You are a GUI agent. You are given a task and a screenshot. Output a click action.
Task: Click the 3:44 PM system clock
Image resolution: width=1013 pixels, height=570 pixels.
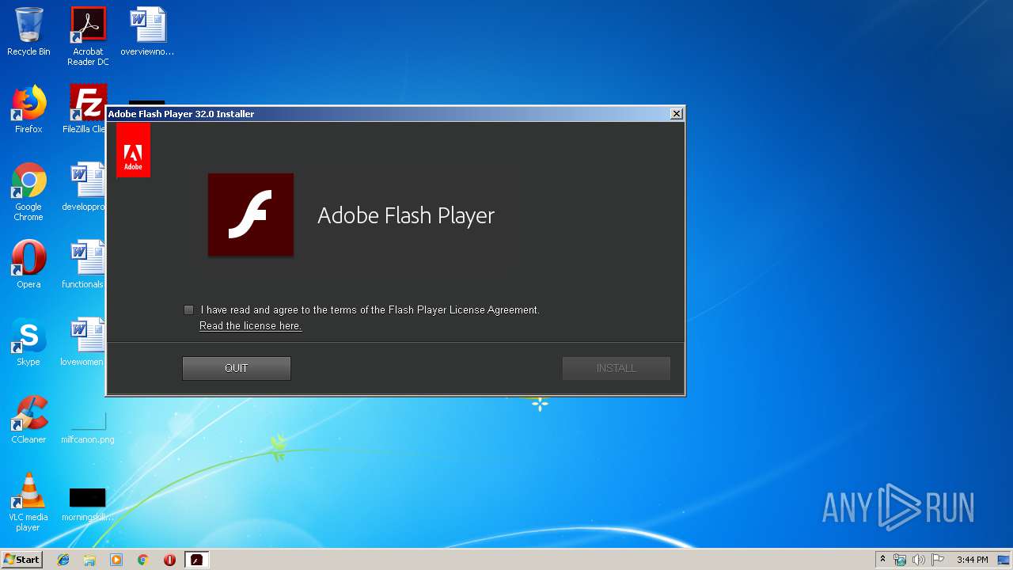click(972, 560)
